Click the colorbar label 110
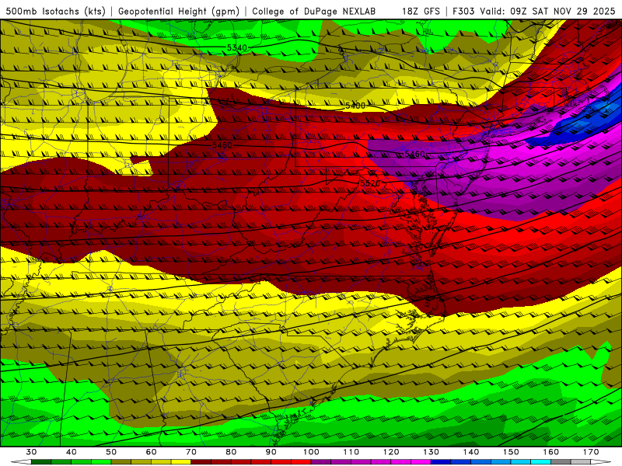The image size is (622, 466). click(x=351, y=452)
